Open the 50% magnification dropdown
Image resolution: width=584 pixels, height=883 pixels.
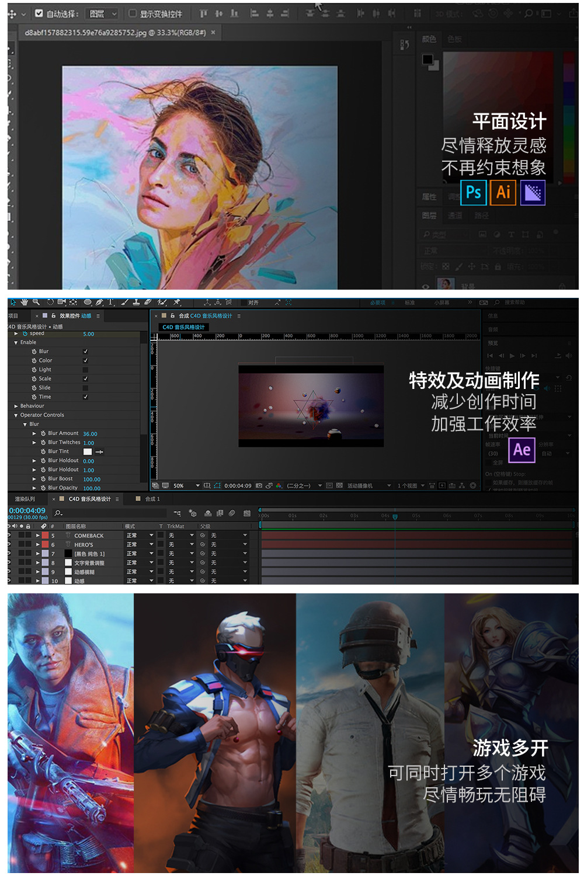click(x=186, y=486)
